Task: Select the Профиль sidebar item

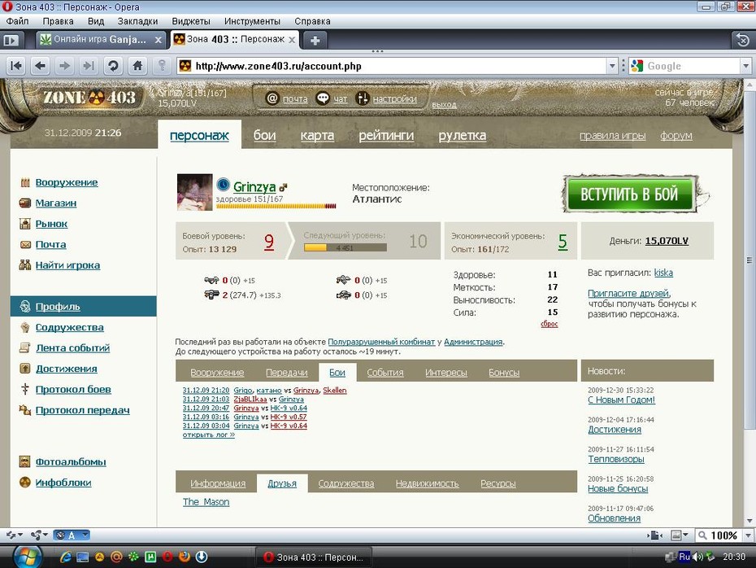Action: click(x=84, y=307)
